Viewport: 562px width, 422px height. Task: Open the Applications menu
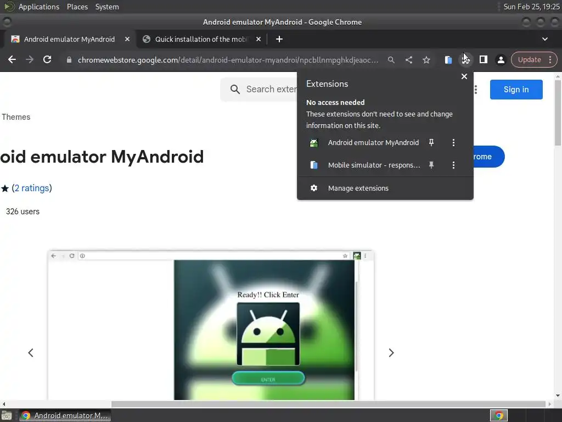[x=39, y=7]
